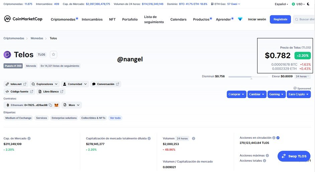This screenshot has width=315, height=172.
Task: Open the Intercambios menu
Action: click(92, 19)
